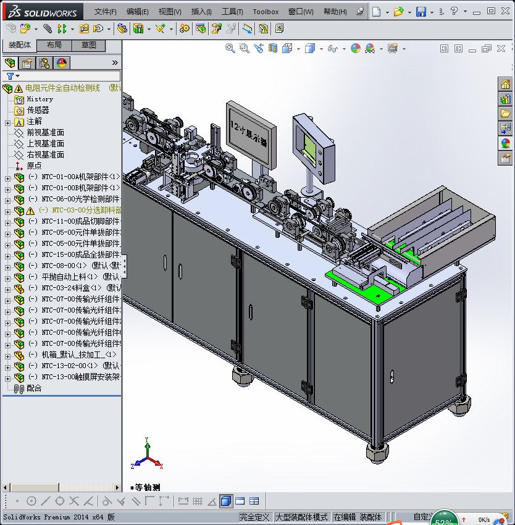Select the 配合 mates folder
Image resolution: width=515 pixels, height=525 pixels.
34,388
